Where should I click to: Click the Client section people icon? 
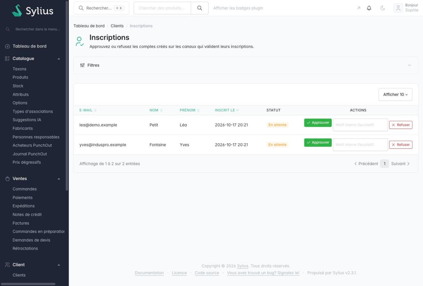click(8, 265)
